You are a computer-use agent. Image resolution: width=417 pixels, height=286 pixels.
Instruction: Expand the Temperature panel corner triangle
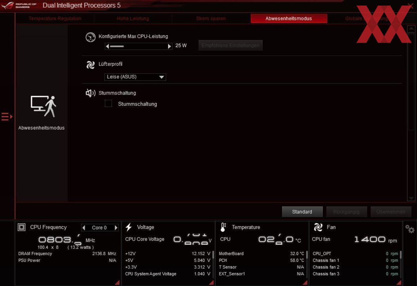click(305, 282)
